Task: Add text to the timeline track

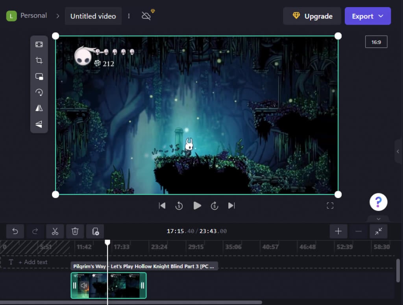Action: [x=33, y=262]
